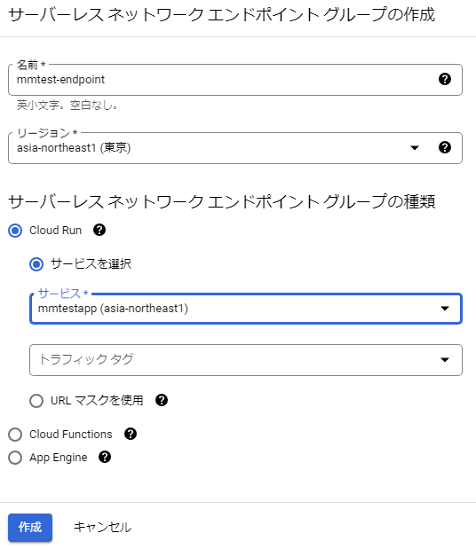Expand the リージョン dropdown arrow
Screen dimensions: 476x549
[x=415, y=148]
